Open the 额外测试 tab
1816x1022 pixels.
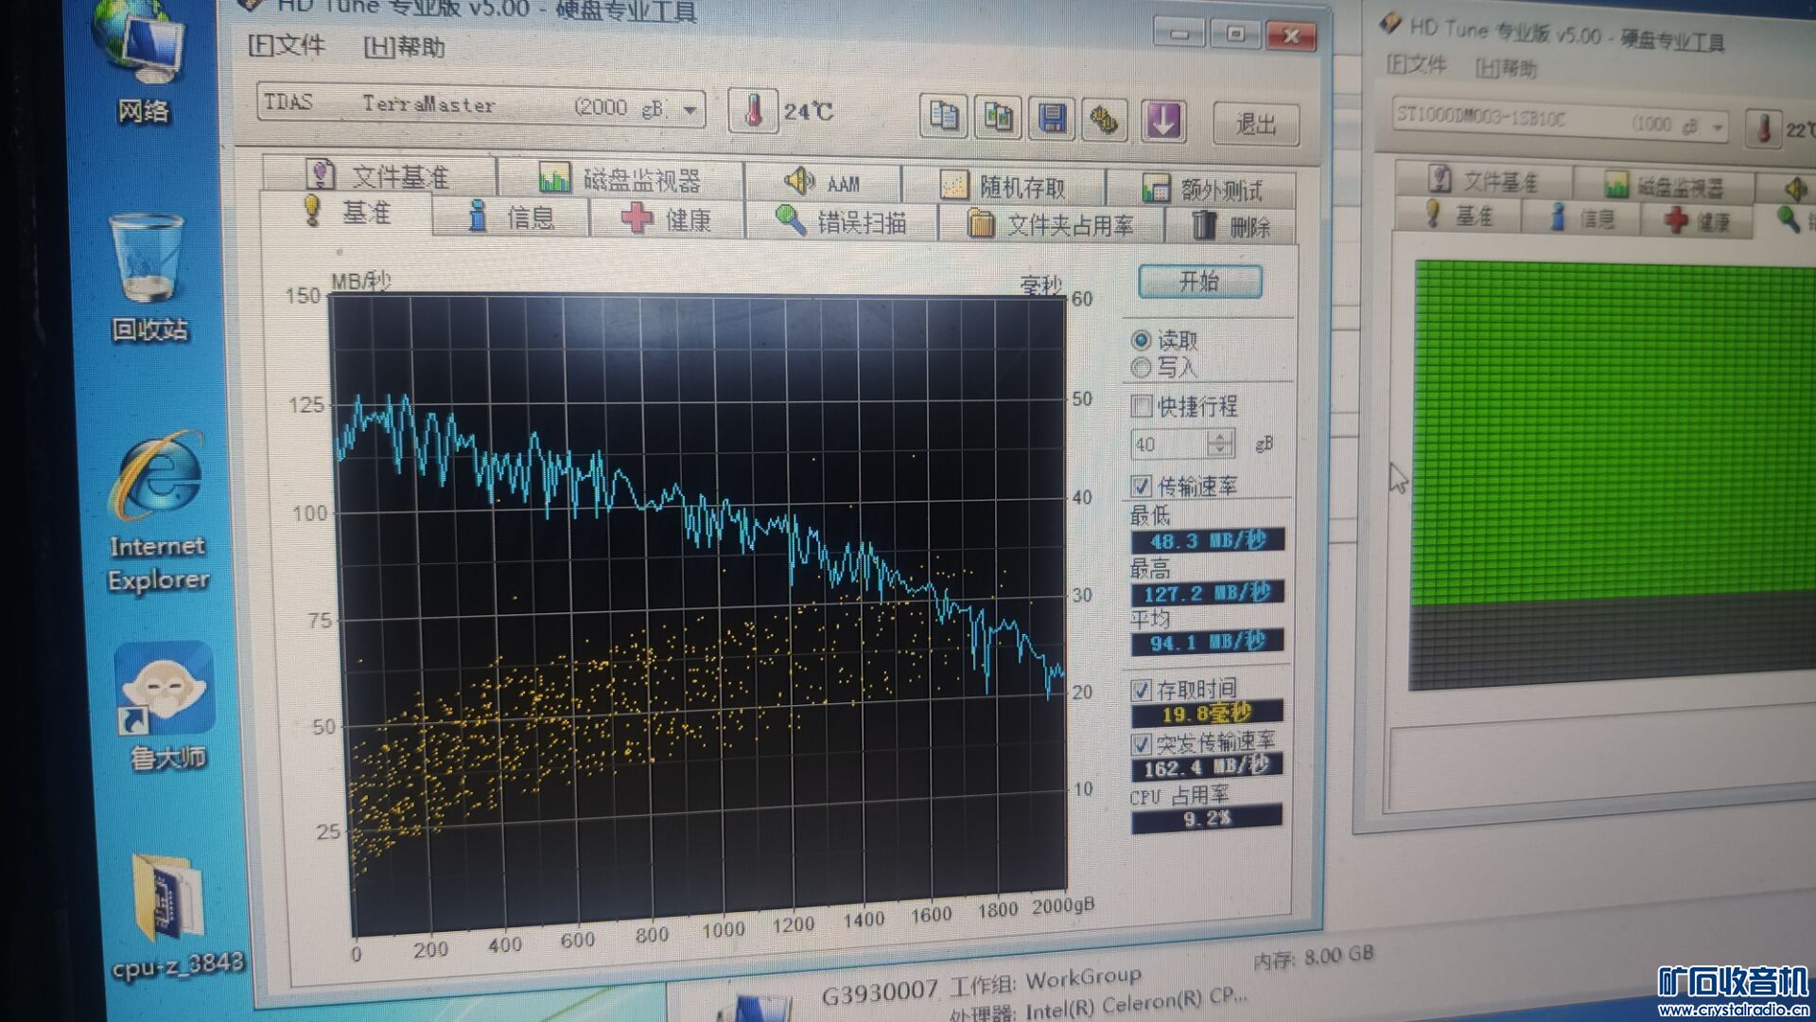[1201, 189]
